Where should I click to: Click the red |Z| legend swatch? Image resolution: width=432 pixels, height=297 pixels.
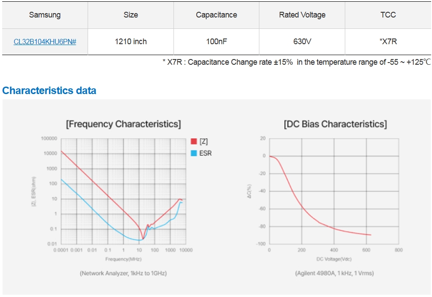[x=194, y=142]
